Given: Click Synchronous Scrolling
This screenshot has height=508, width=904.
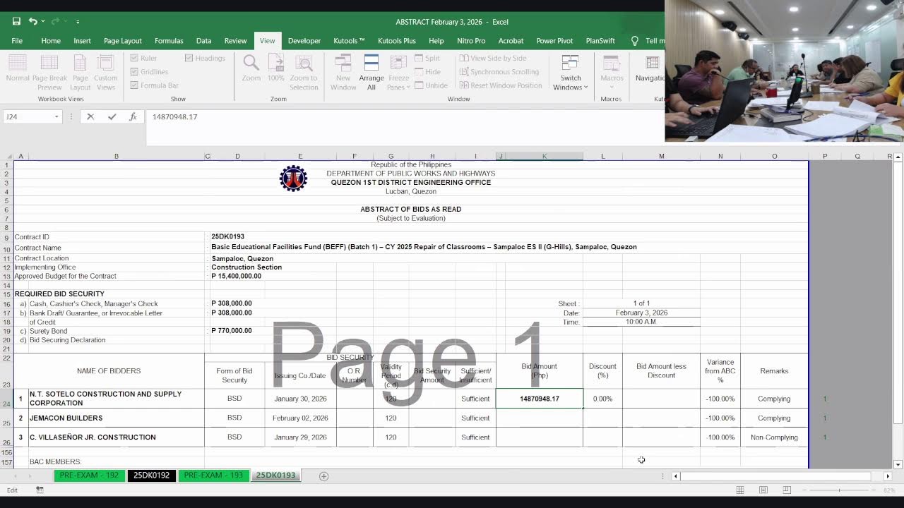Looking at the screenshot, I should [x=499, y=72].
